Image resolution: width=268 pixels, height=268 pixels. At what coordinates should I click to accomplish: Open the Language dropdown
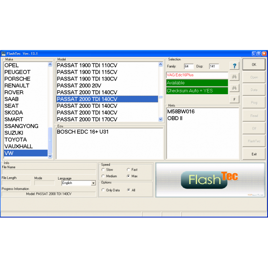click(x=93, y=183)
